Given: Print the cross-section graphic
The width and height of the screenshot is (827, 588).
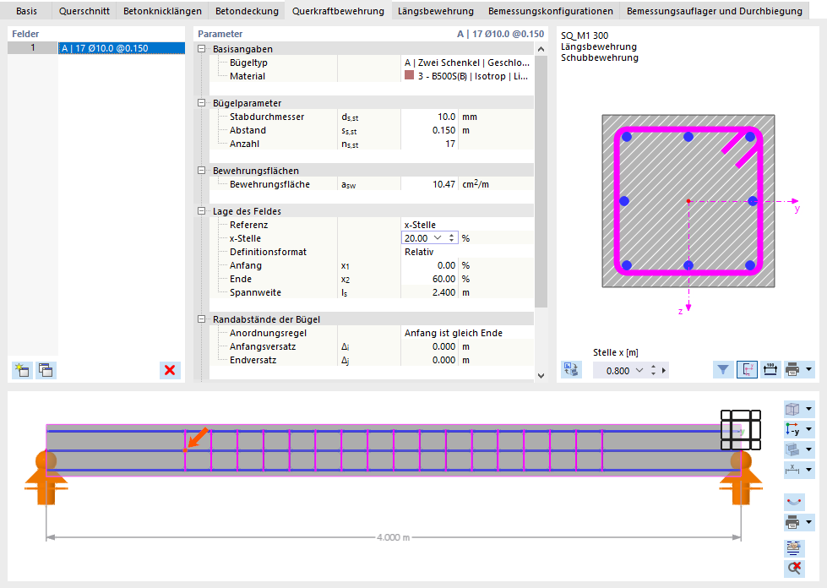Looking at the screenshot, I should 792,370.
